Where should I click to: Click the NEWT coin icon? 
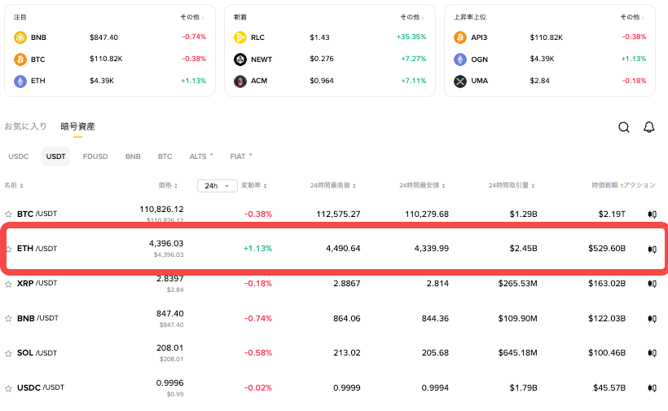pyautogui.click(x=240, y=60)
